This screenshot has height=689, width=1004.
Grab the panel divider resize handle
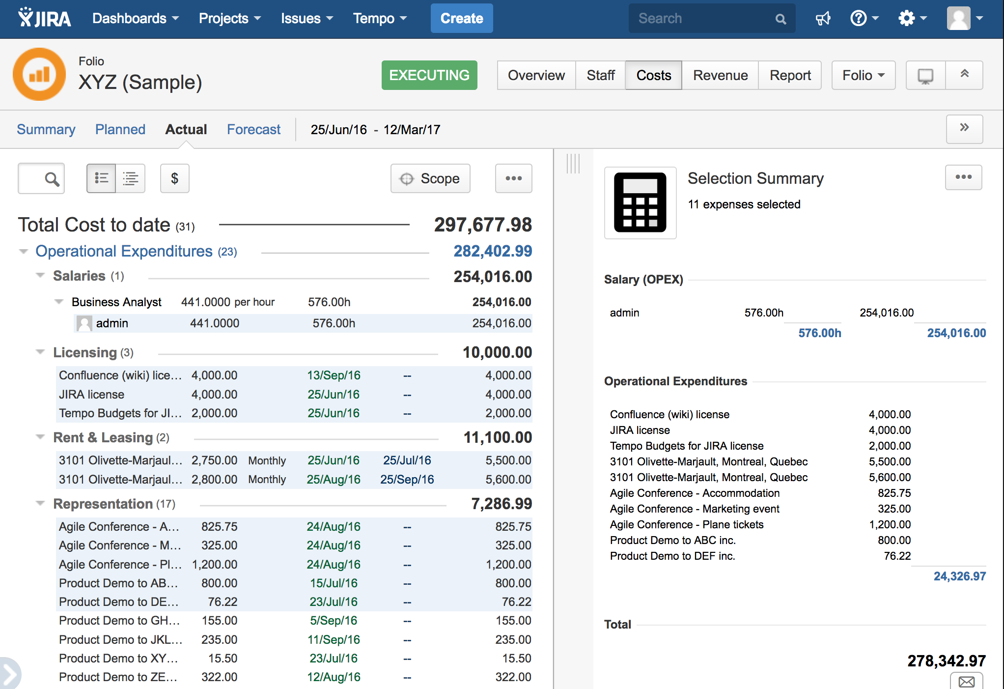tap(573, 164)
